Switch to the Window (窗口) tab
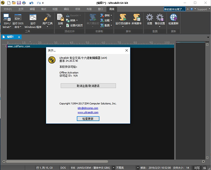Screen dimensions: 211x170 point(100,9)
